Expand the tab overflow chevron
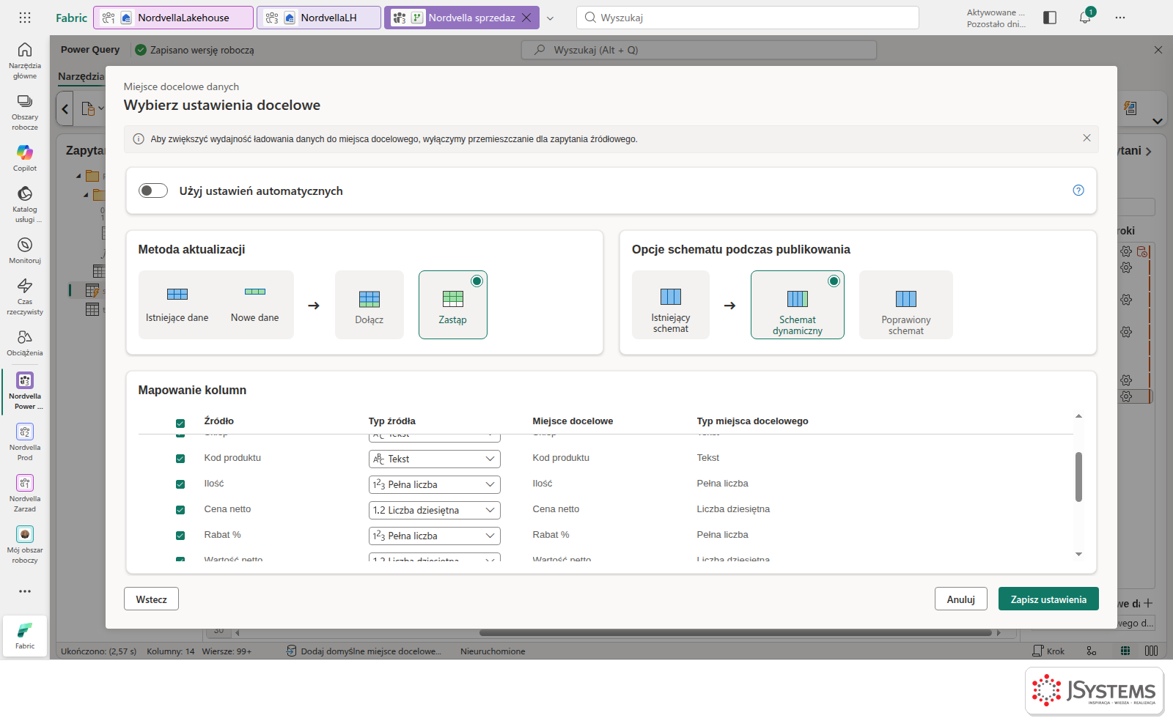 [x=551, y=18]
